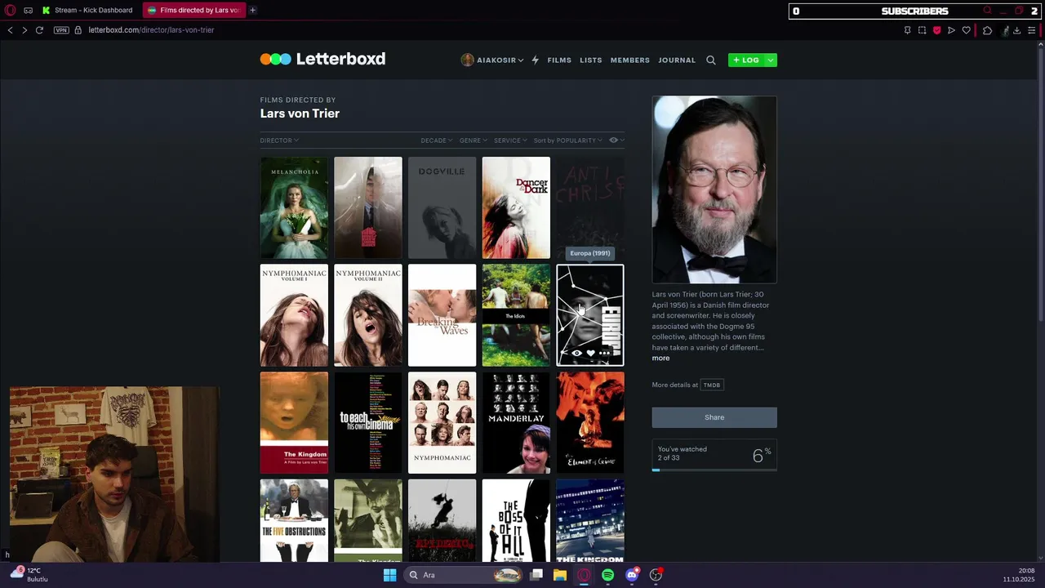Open Nymphomaniac Volume II poster

[x=368, y=315]
